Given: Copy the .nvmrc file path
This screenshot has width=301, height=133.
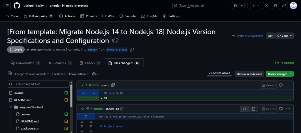Looking at the screenshot, I should pyautogui.click(x=113, y=85).
